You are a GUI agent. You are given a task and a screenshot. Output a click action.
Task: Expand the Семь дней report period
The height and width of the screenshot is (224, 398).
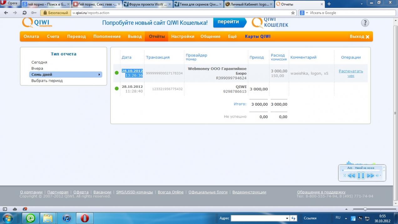[99, 75]
